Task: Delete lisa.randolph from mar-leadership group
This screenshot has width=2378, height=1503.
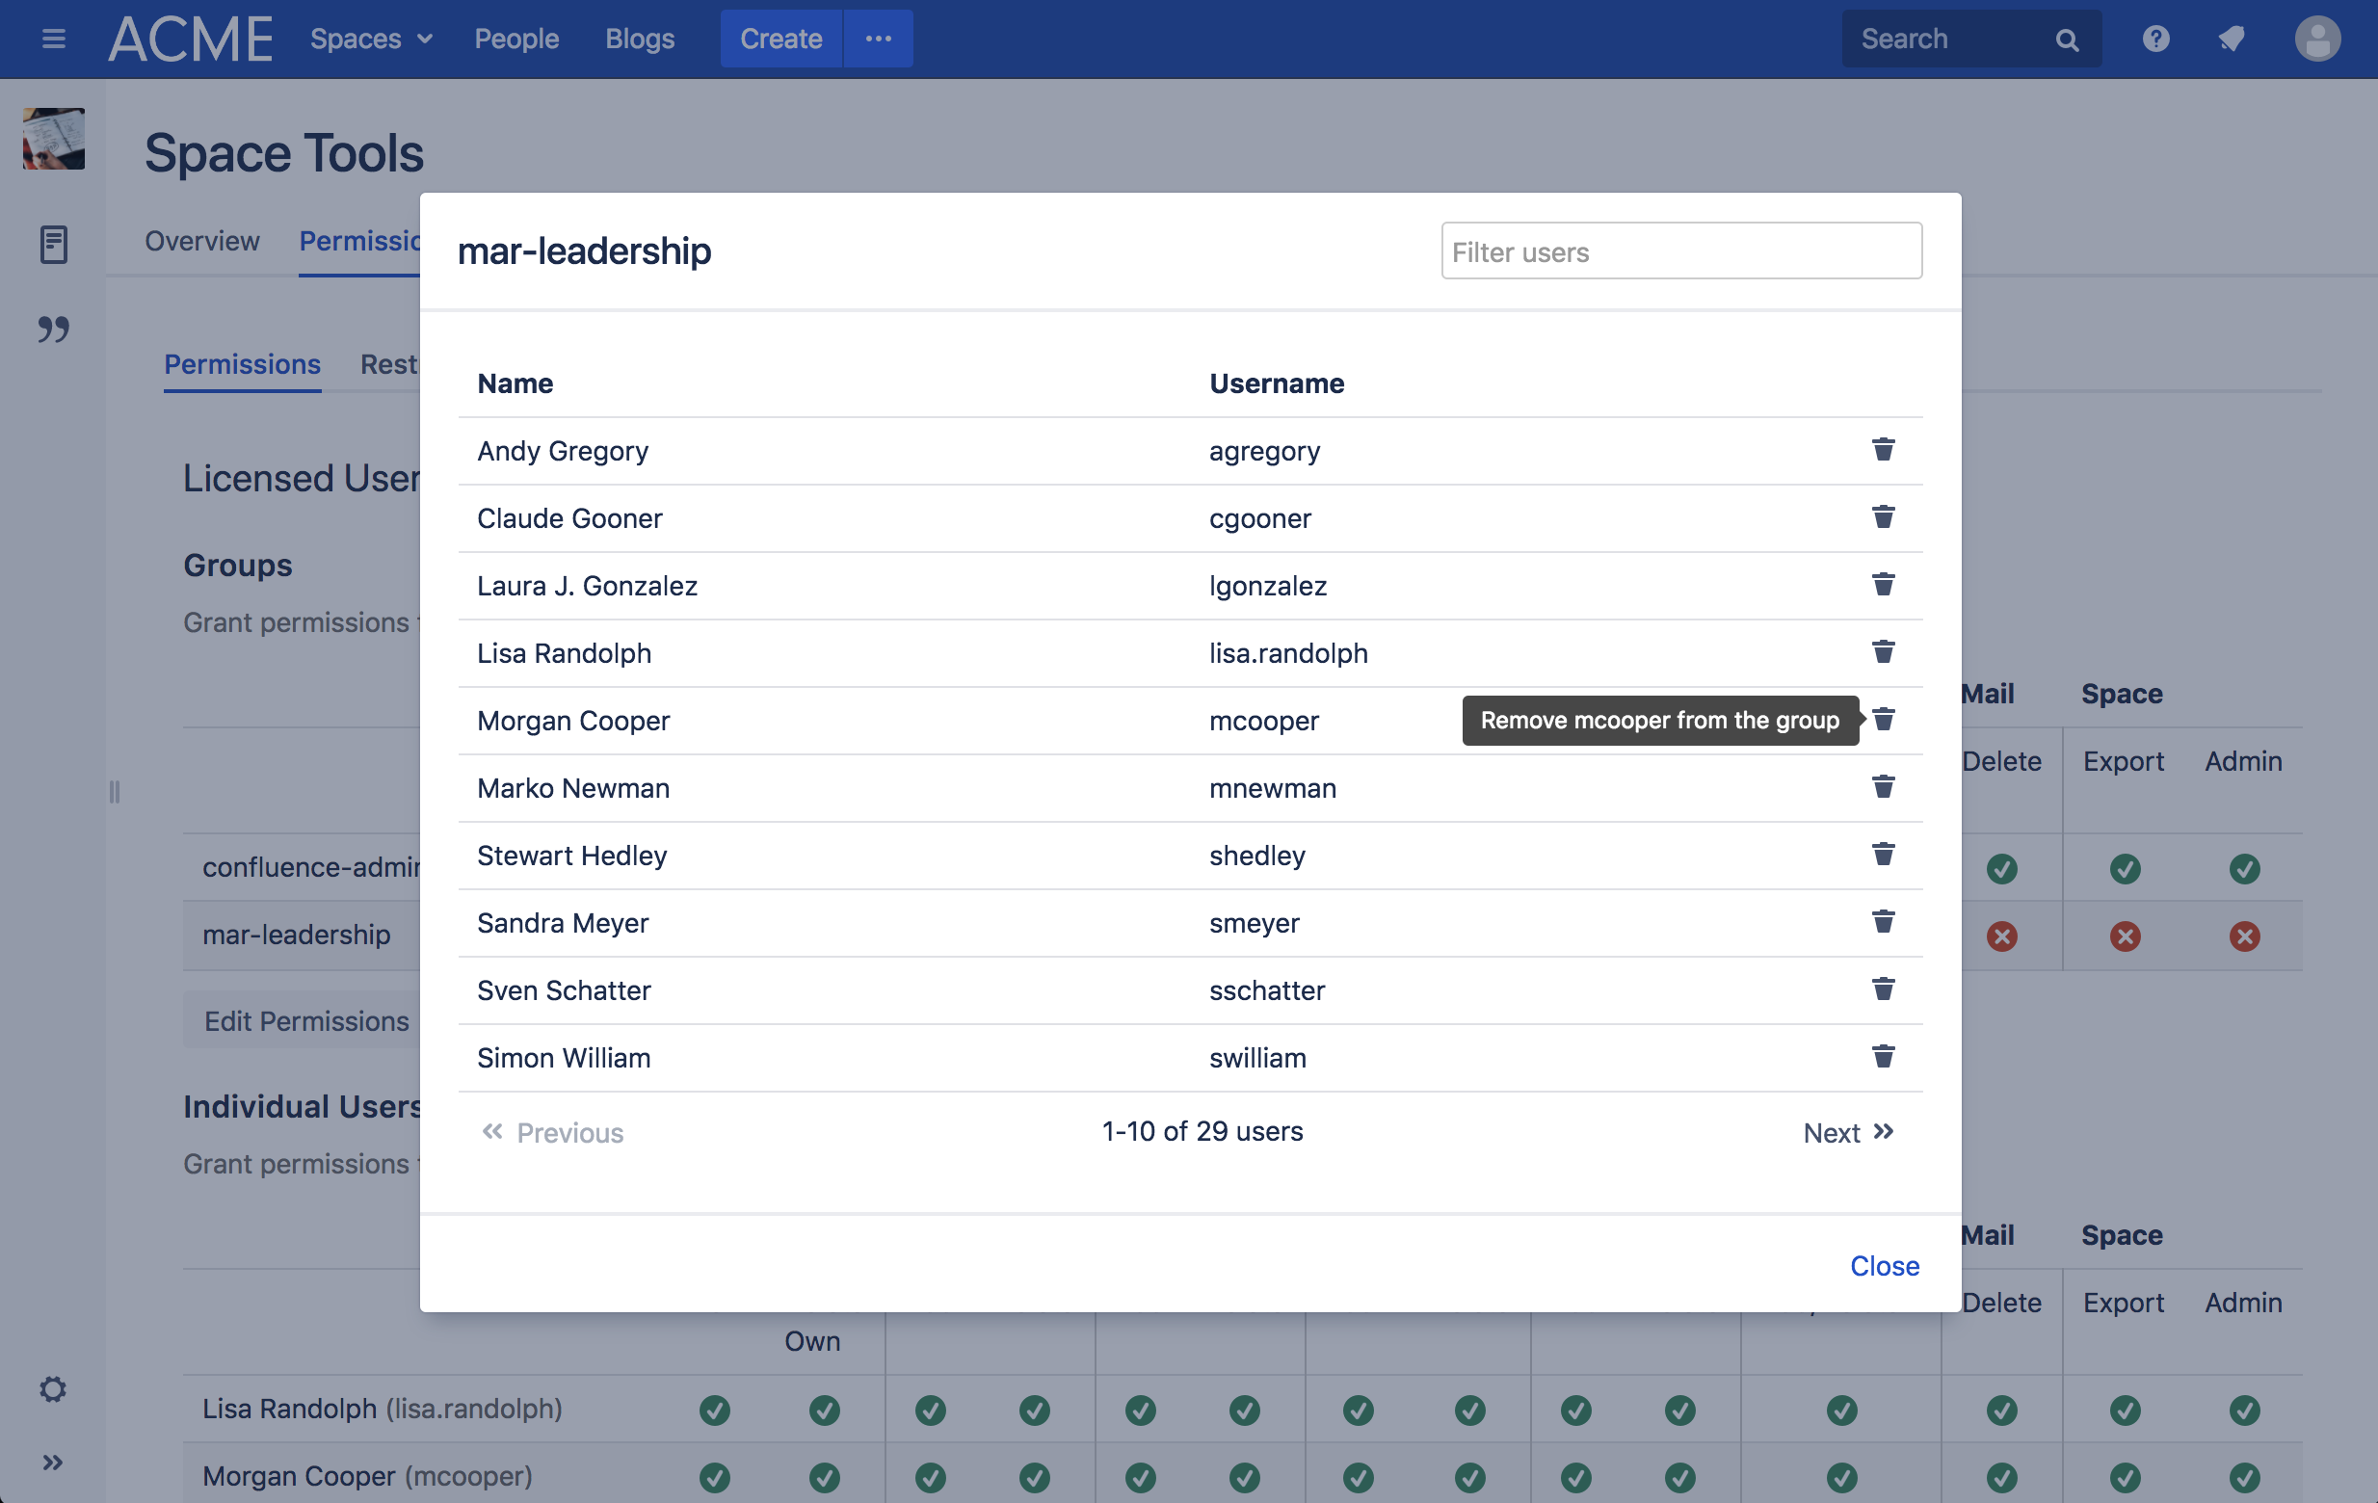Action: [x=1882, y=651]
